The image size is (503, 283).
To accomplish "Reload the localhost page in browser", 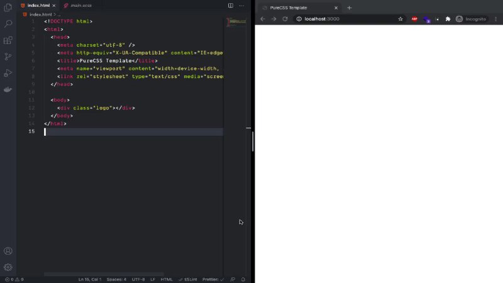I will point(285,19).
